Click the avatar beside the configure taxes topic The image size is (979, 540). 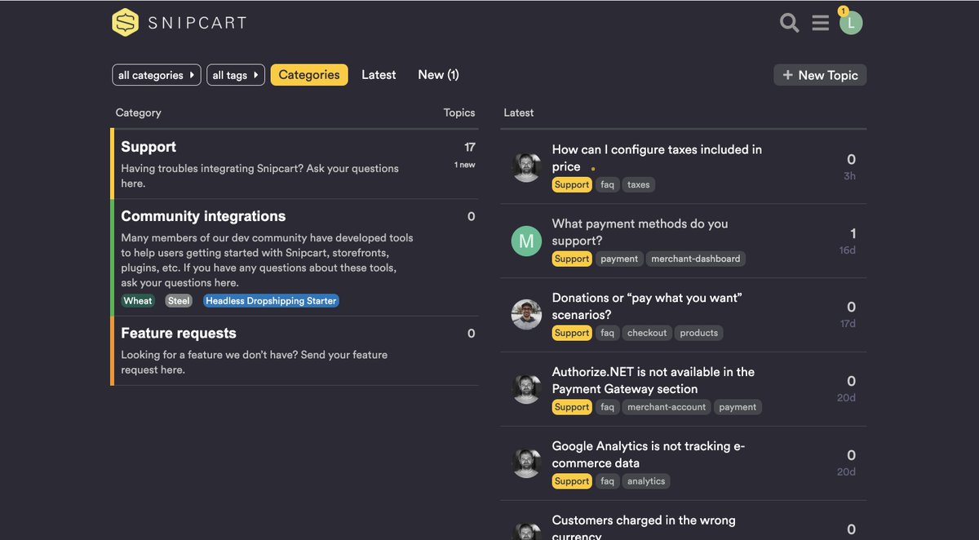click(526, 166)
